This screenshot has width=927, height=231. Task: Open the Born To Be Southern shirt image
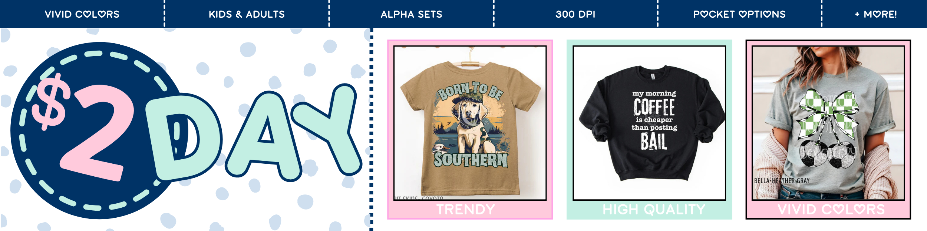coord(470,123)
